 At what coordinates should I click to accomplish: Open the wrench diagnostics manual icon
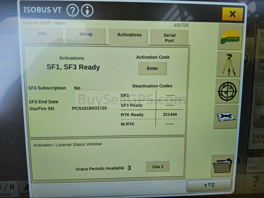226,117
